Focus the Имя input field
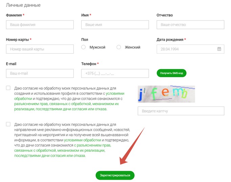This screenshot has width=231, height=182. coord(115,25)
